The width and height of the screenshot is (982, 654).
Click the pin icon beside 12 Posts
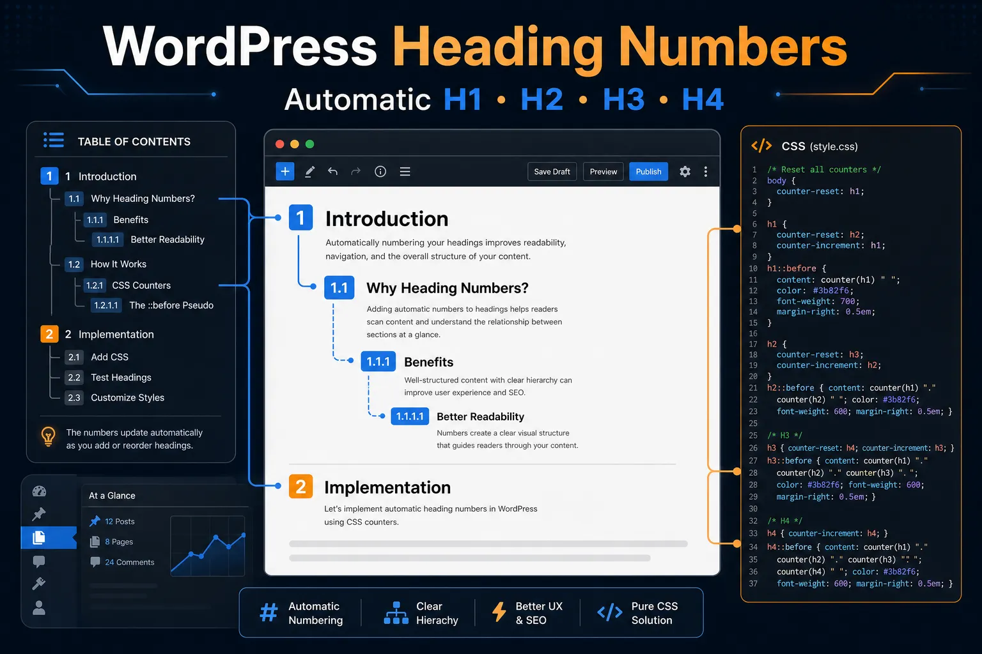point(95,521)
